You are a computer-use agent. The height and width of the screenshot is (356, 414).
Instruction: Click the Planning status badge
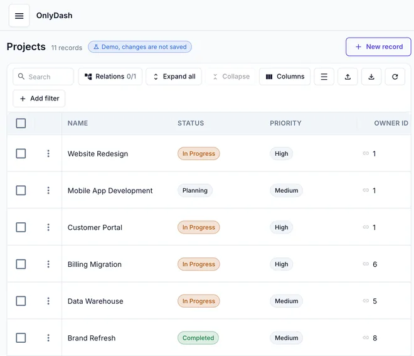pos(195,190)
